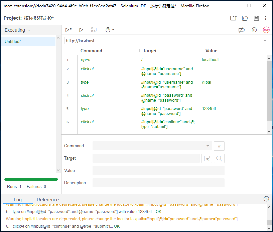Switch to the Reference tab

(48, 200)
